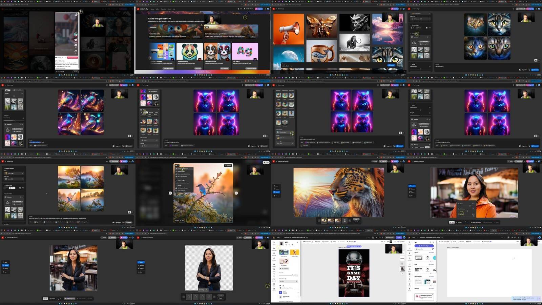Open the panda Generate a vector card
The height and width of the screenshot is (305, 542).
[190, 56]
